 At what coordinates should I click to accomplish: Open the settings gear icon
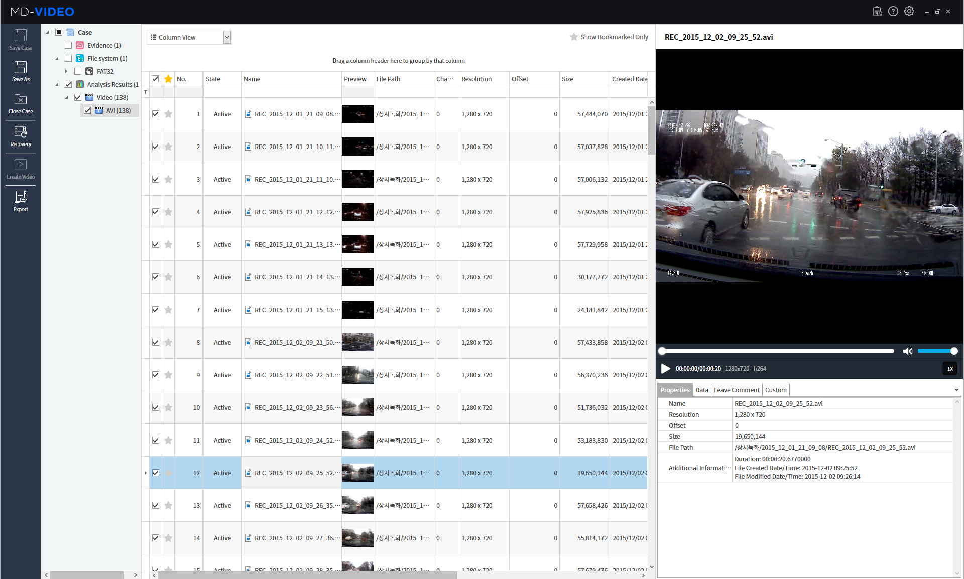pos(909,11)
